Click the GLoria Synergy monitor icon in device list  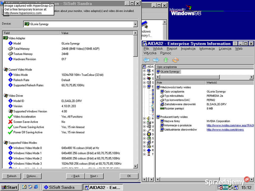158,72
